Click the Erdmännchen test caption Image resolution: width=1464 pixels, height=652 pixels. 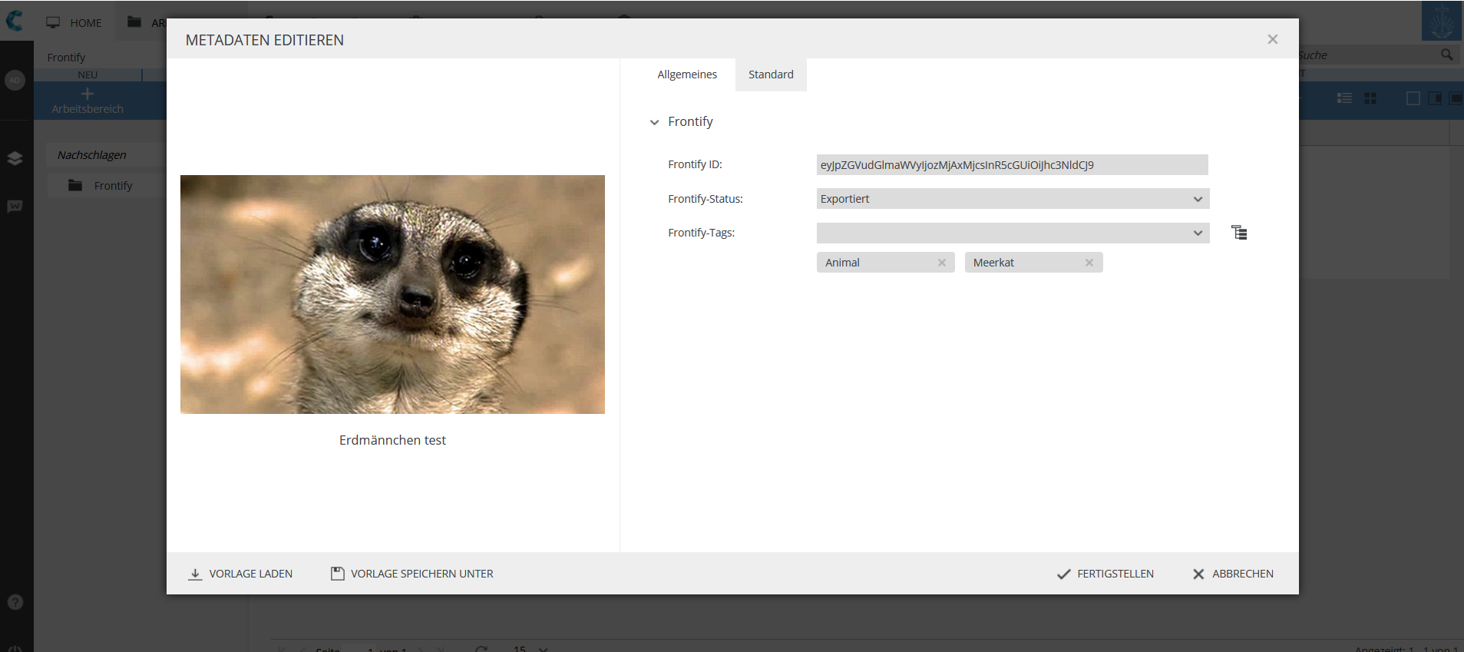pyautogui.click(x=392, y=440)
